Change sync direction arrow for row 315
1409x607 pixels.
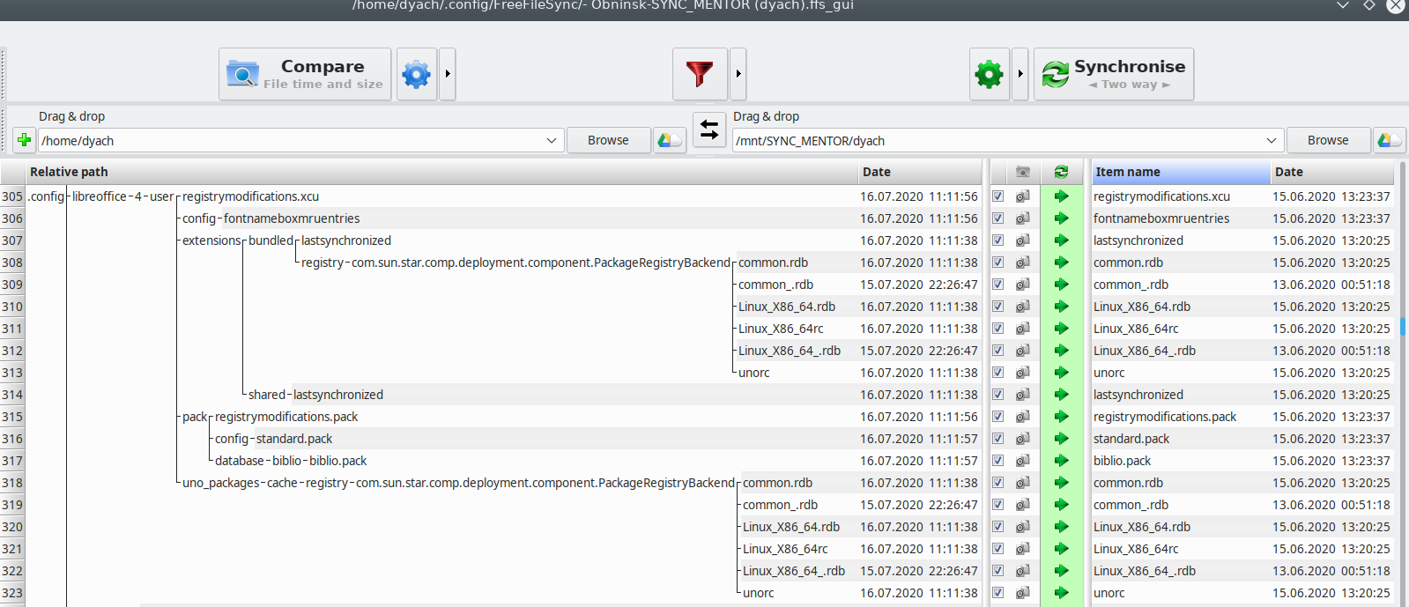[1061, 417]
